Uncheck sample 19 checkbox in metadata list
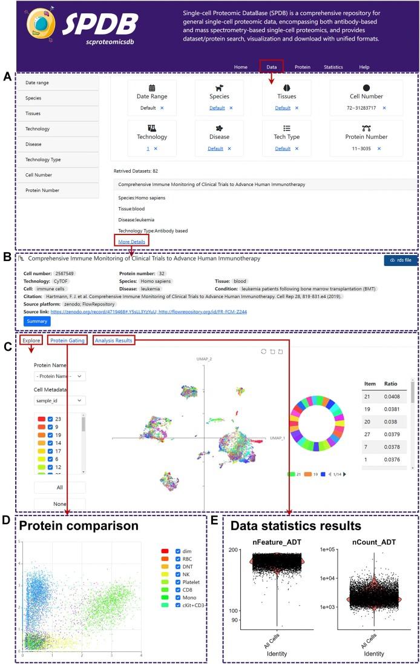 pyautogui.click(x=50, y=436)
